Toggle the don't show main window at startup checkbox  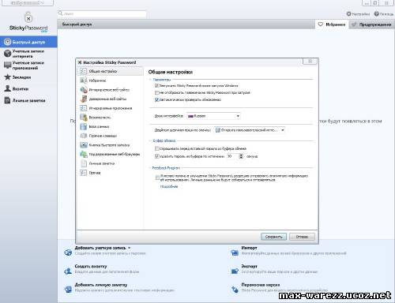[x=156, y=92]
